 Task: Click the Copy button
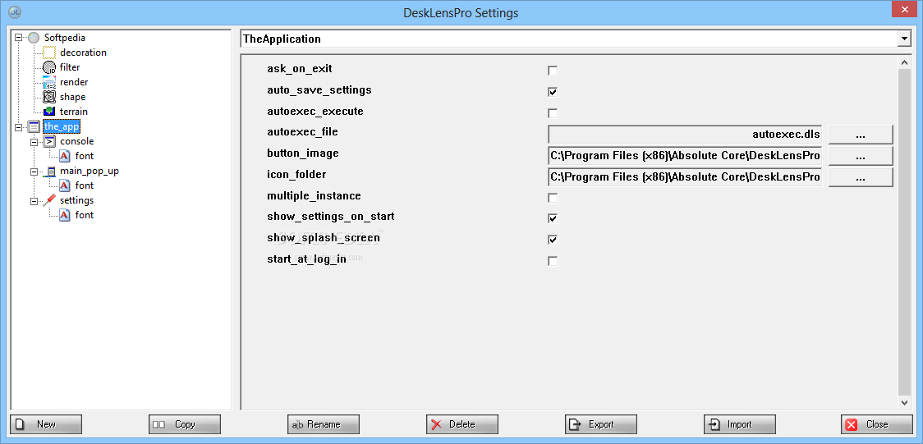(x=184, y=424)
